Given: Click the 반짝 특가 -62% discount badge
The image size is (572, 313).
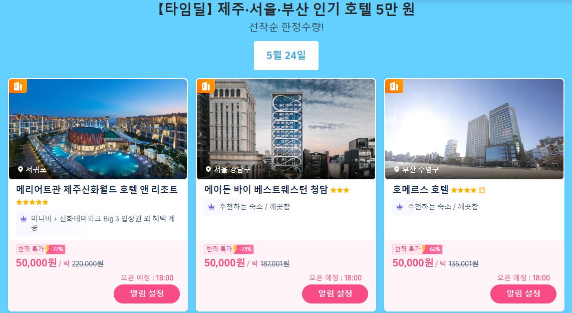Looking at the screenshot, I should (417, 249).
